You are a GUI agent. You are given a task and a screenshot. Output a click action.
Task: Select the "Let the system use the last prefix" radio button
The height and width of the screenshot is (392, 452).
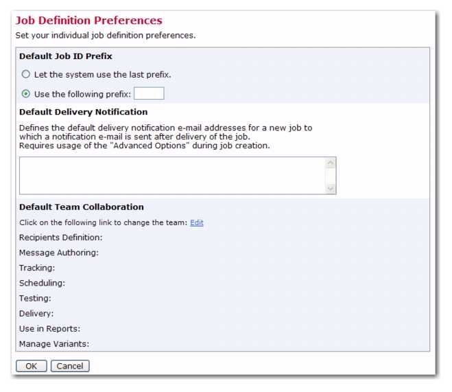point(26,74)
